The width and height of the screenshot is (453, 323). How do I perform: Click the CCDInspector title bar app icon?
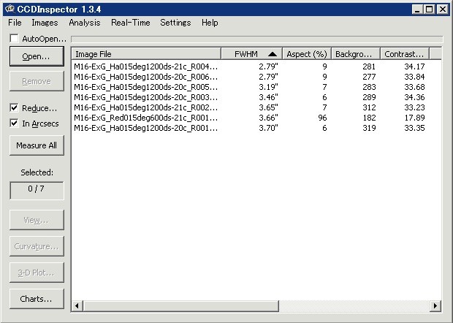pos(9,9)
